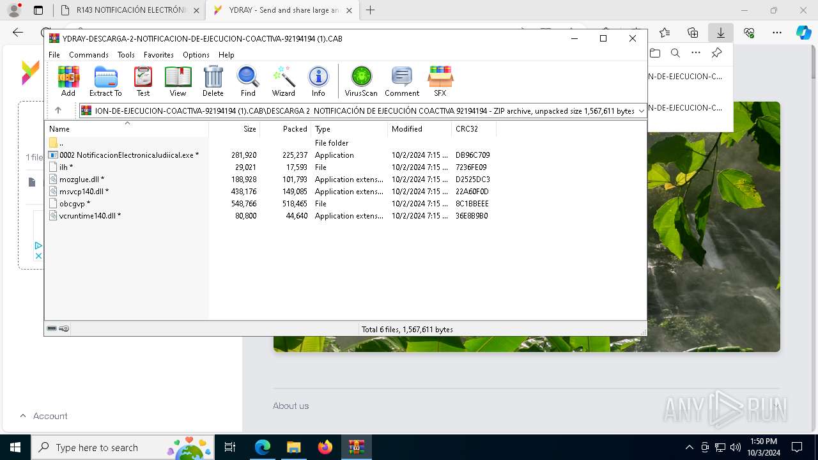This screenshot has height=460, width=818.
Task: Open Edge settings and more menu
Action: point(777,33)
